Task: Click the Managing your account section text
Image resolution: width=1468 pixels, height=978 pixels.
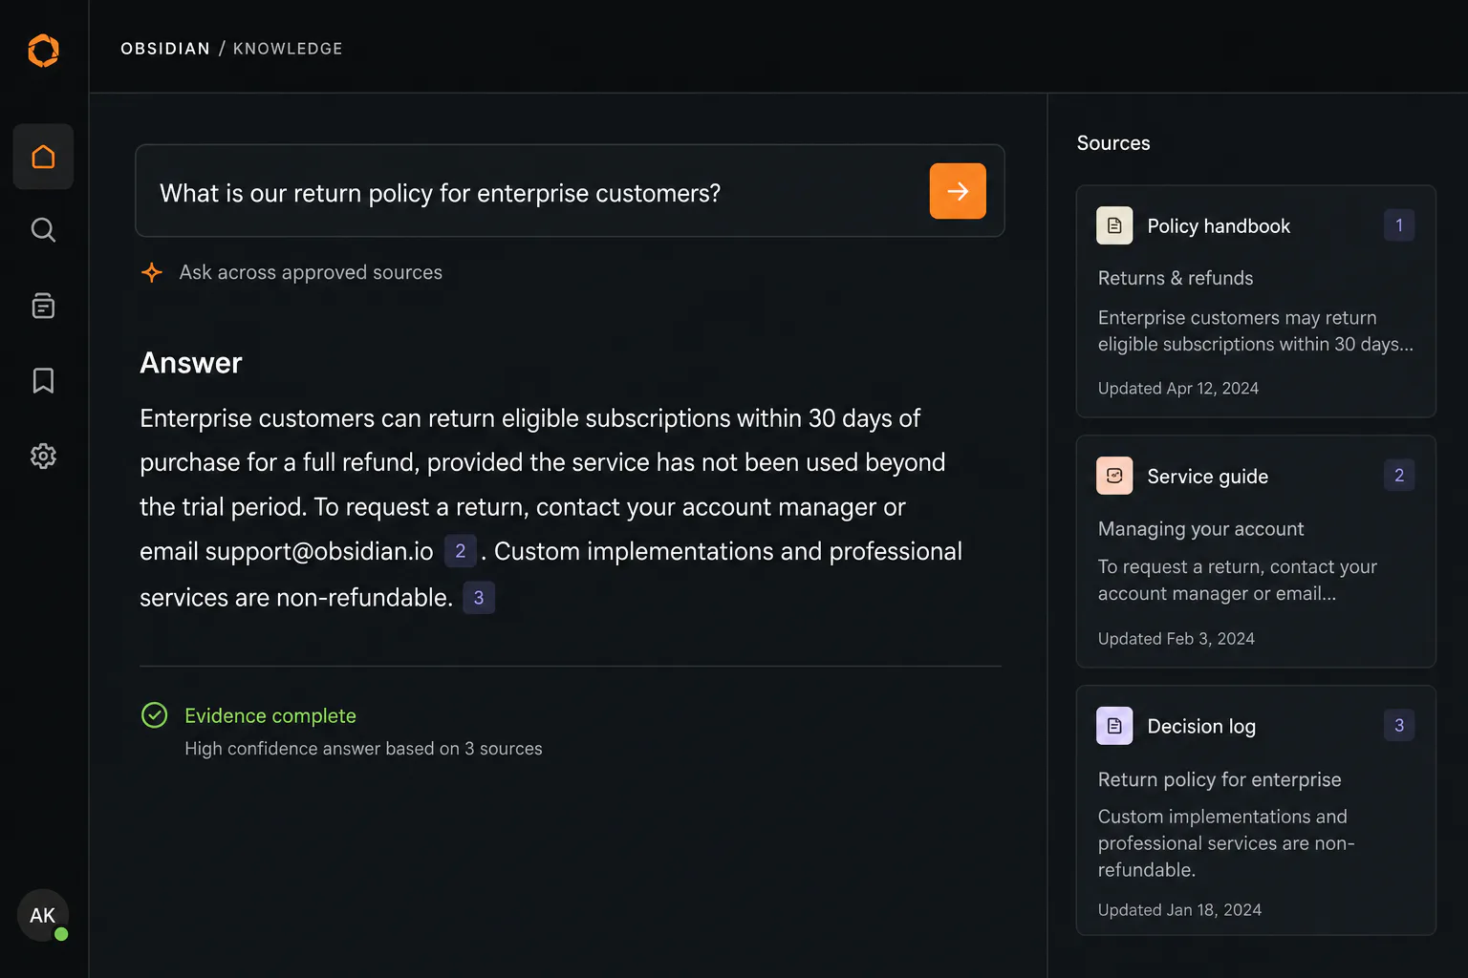Action: point(1200,529)
